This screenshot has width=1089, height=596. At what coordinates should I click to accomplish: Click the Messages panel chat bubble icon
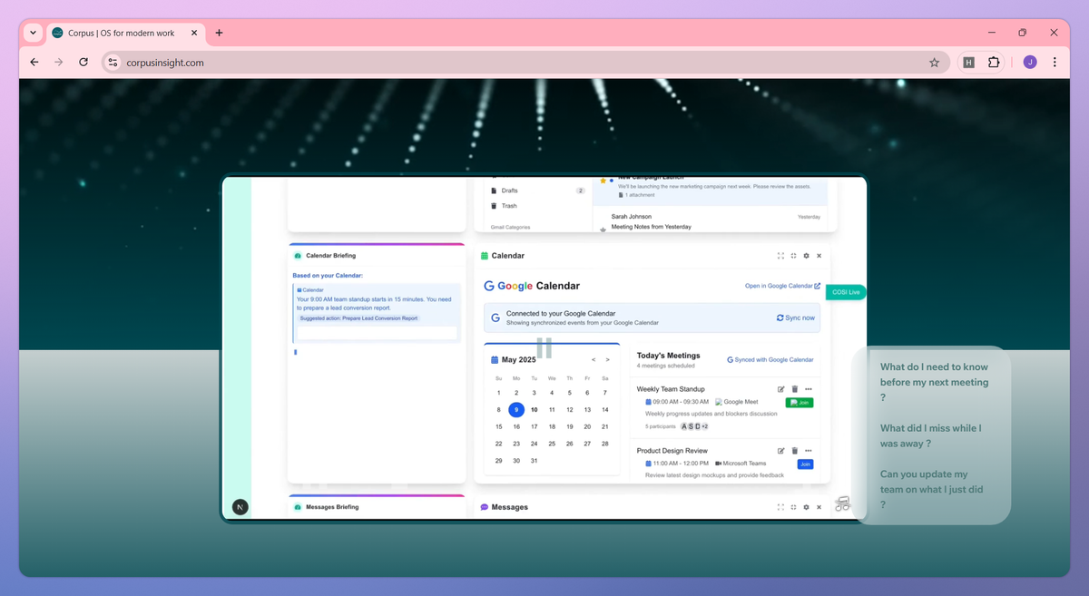click(485, 507)
